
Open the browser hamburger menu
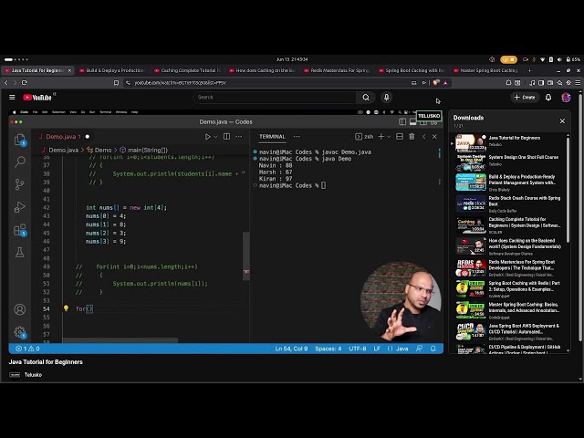coord(578,83)
